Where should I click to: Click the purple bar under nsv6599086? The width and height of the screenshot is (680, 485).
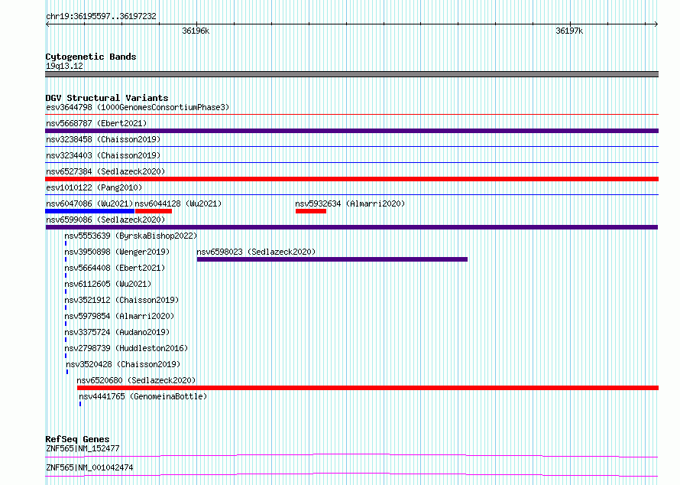(x=351, y=227)
